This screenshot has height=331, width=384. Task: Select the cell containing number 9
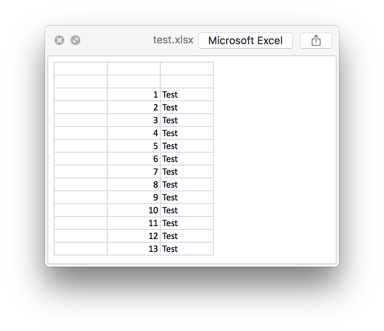tap(134, 198)
